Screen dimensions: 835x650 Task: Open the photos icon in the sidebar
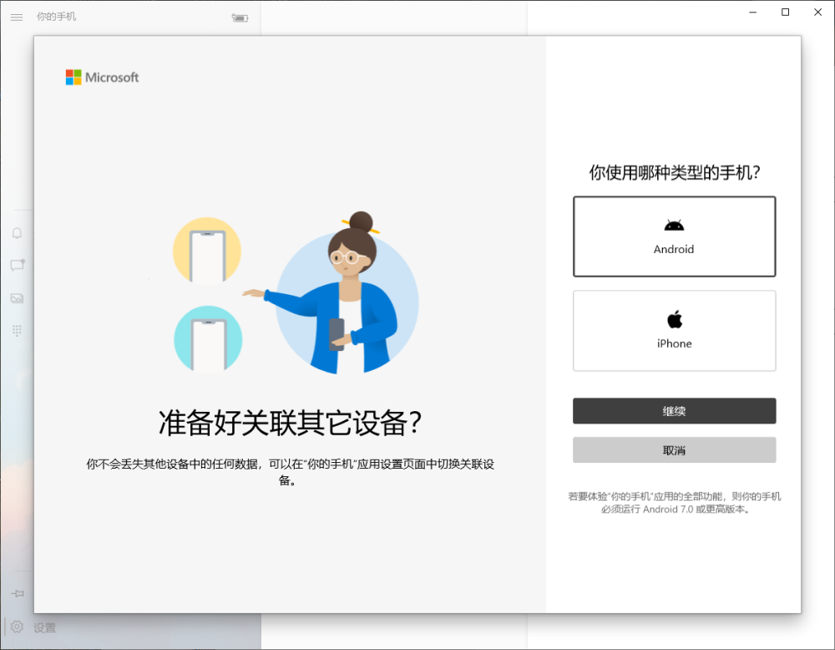17,298
